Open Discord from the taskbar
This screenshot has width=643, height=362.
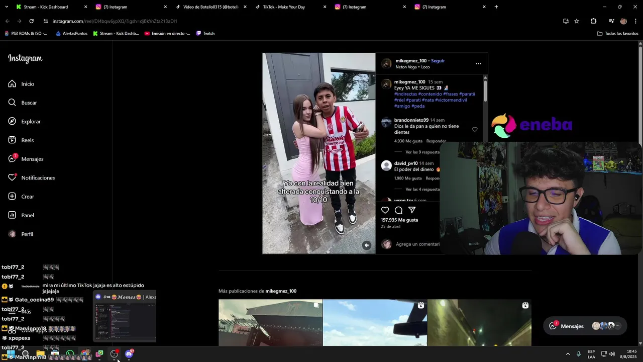click(129, 354)
